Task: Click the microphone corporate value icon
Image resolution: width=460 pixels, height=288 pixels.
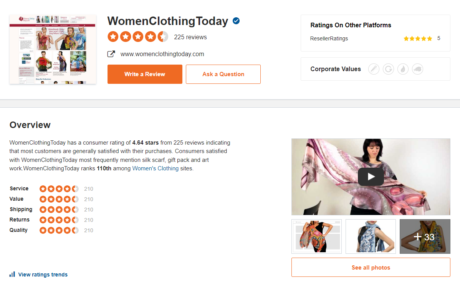Action: 374,69
